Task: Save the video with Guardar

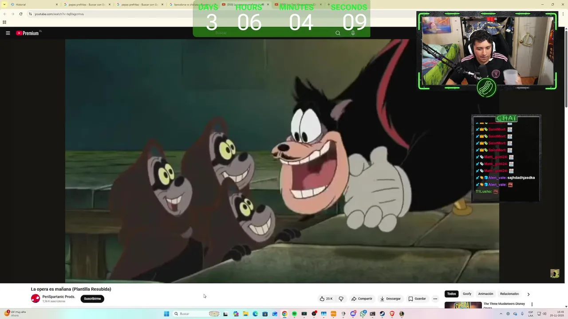Action: [x=417, y=299]
